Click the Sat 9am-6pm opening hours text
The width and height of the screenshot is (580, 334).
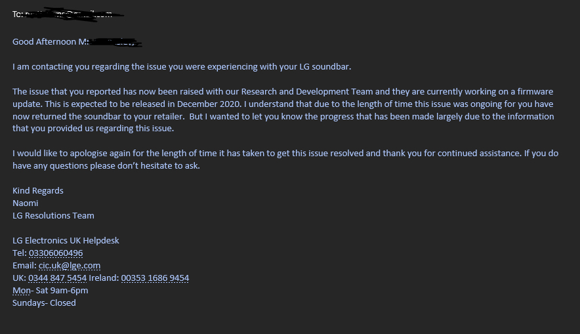[x=62, y=290]
